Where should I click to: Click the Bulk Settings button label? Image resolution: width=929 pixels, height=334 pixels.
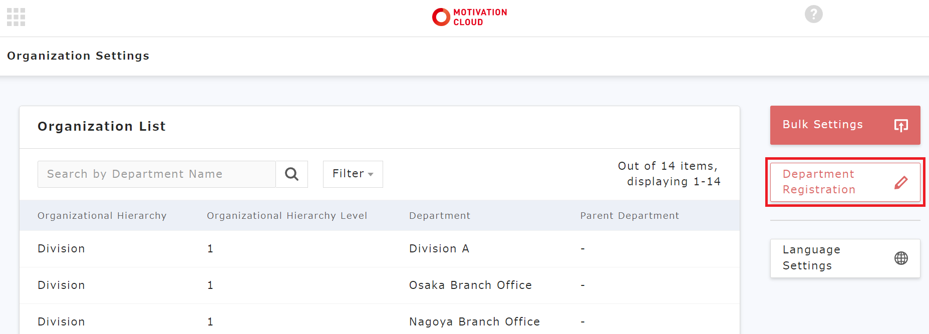pyautogui.click(x=822, y=125)
